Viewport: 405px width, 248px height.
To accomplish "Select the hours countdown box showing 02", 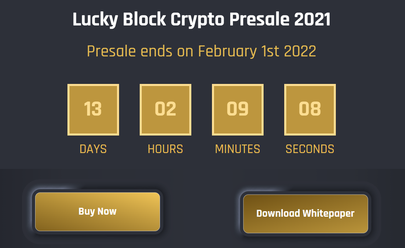I will [x=166, y=110].
